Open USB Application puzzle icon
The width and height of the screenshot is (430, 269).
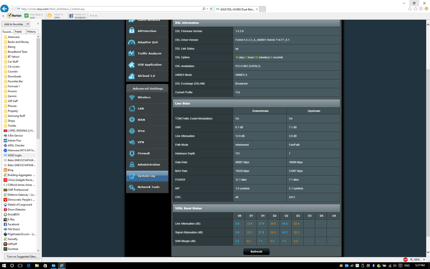coord(132,65)
